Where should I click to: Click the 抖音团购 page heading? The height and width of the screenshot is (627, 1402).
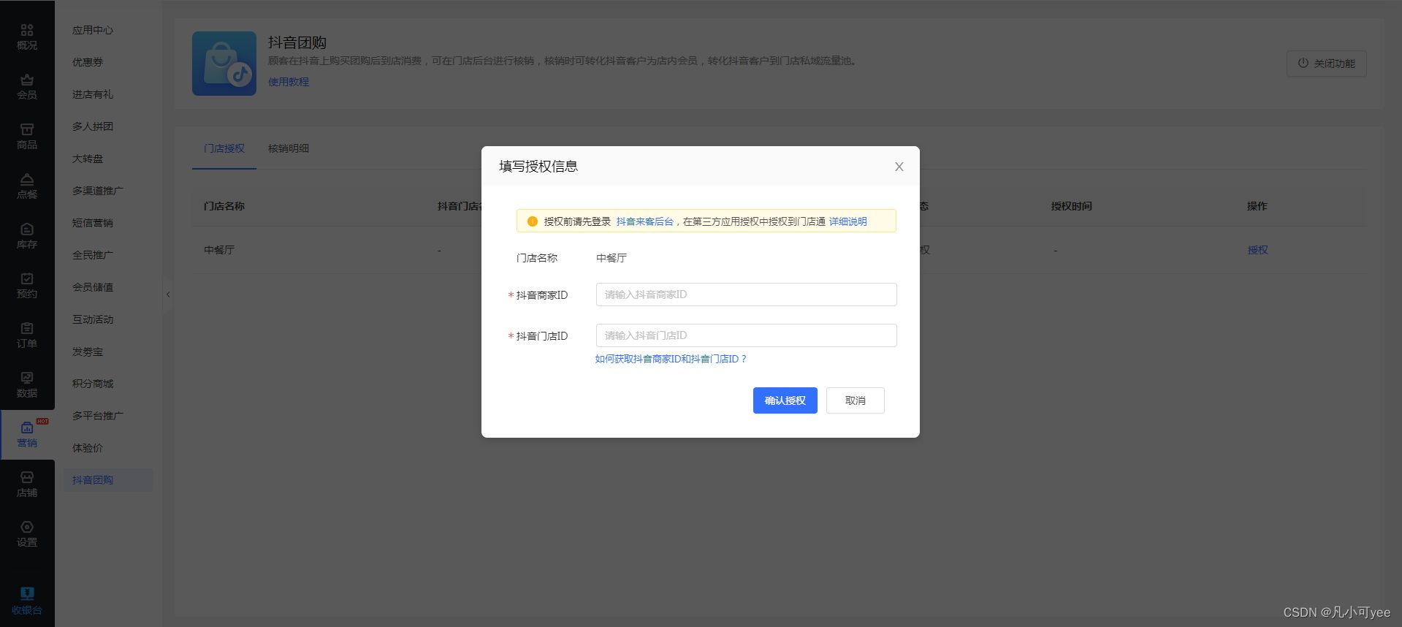297,42
